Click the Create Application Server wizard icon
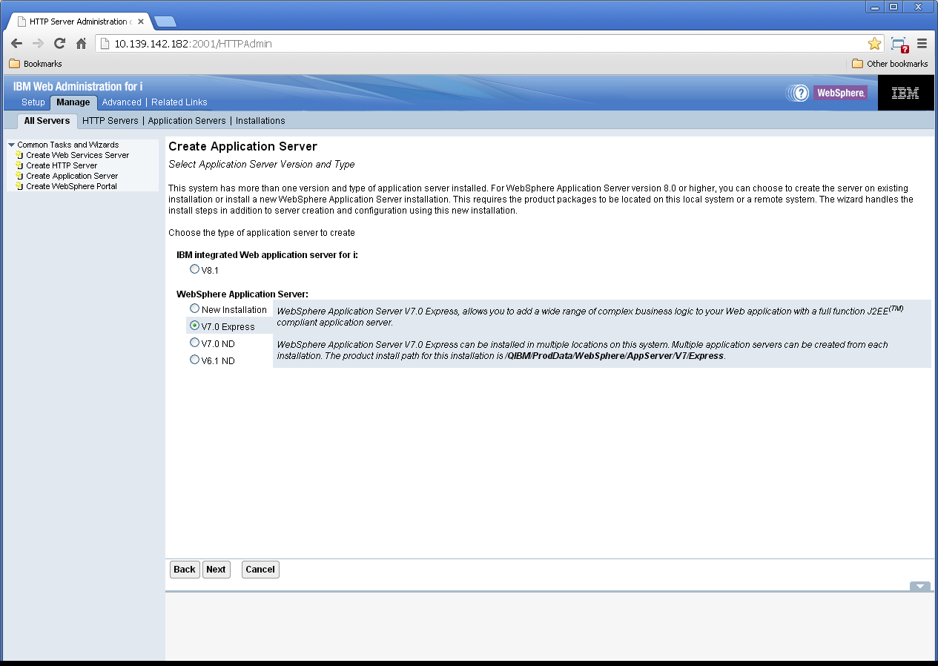The width and height of the screenshot is (938, 666). pyautogui.click(x=19, y=176)
